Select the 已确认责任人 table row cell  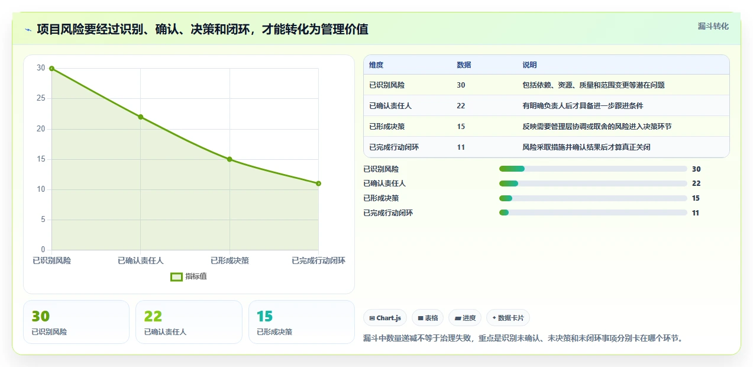point(390,106)
